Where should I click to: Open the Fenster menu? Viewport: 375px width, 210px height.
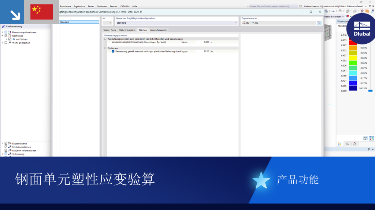114,7
